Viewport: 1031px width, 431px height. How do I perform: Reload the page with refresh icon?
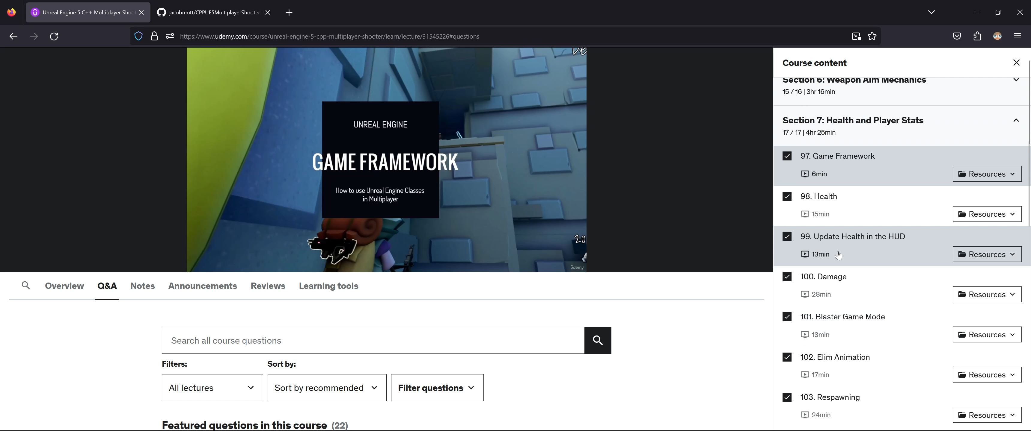[x=54, y=37]
